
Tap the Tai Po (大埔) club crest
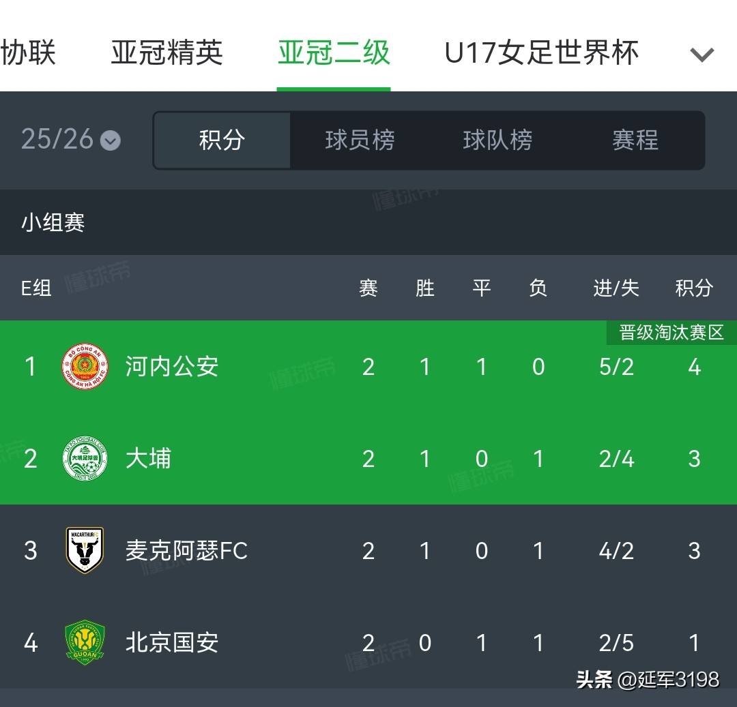[x=85, y=459]
